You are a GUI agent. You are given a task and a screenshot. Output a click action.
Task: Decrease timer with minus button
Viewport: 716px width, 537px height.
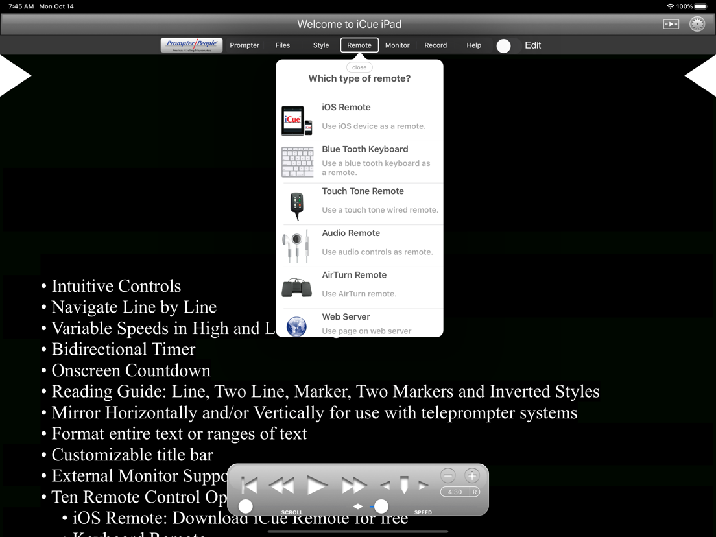pos(448,476)
